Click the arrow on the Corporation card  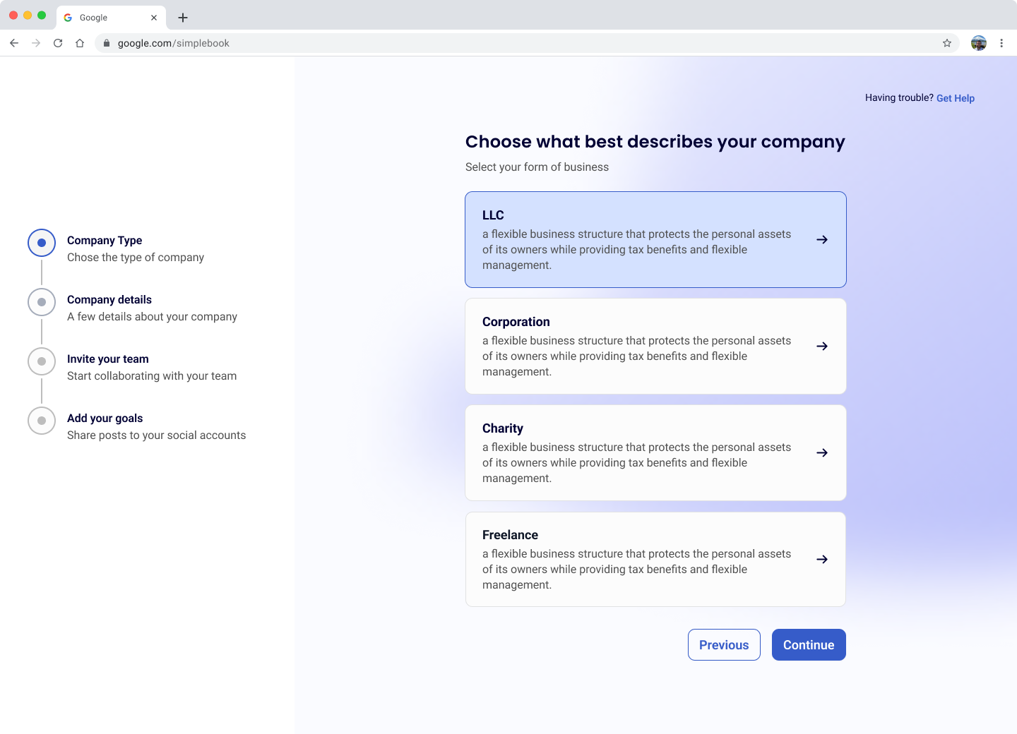tap(822, 347)
